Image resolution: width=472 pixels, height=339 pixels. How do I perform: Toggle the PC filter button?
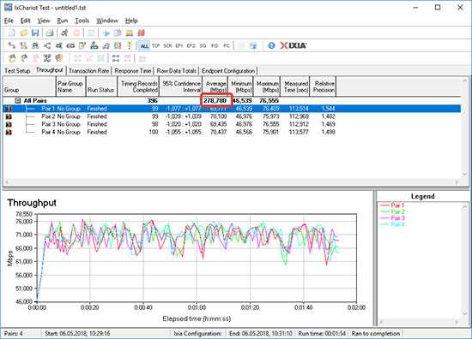pos(227,45)
